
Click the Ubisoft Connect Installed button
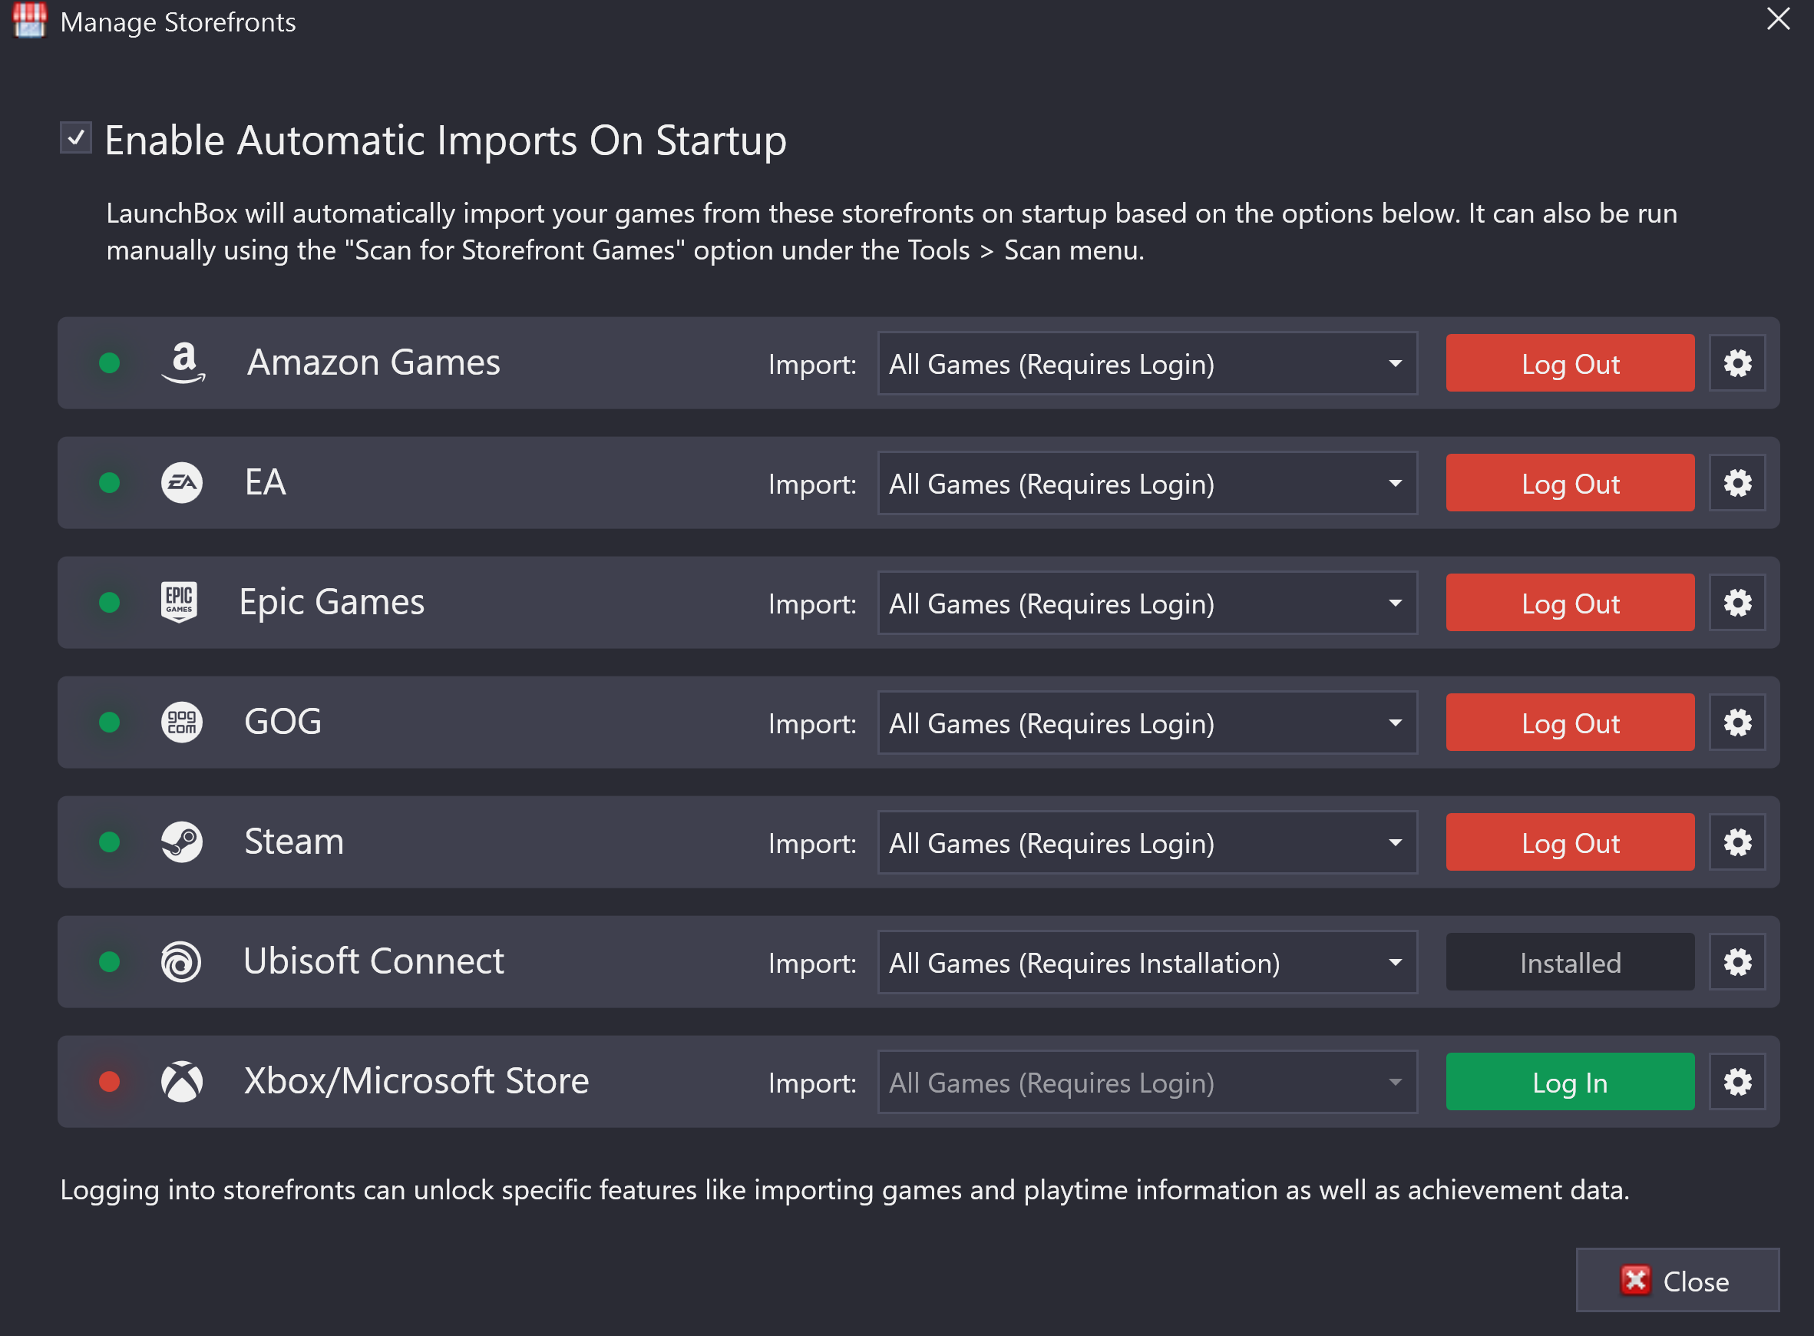click(1569, 961)
